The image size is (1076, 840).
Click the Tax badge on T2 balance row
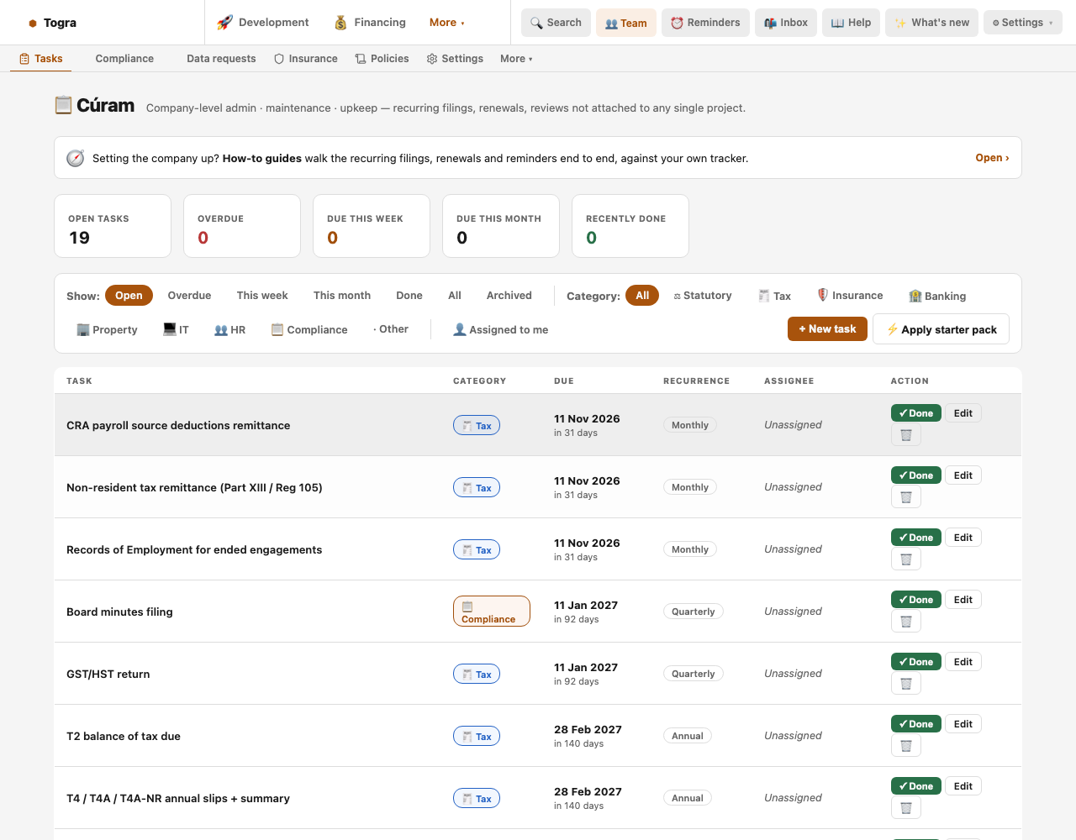(x=477, y=737)
